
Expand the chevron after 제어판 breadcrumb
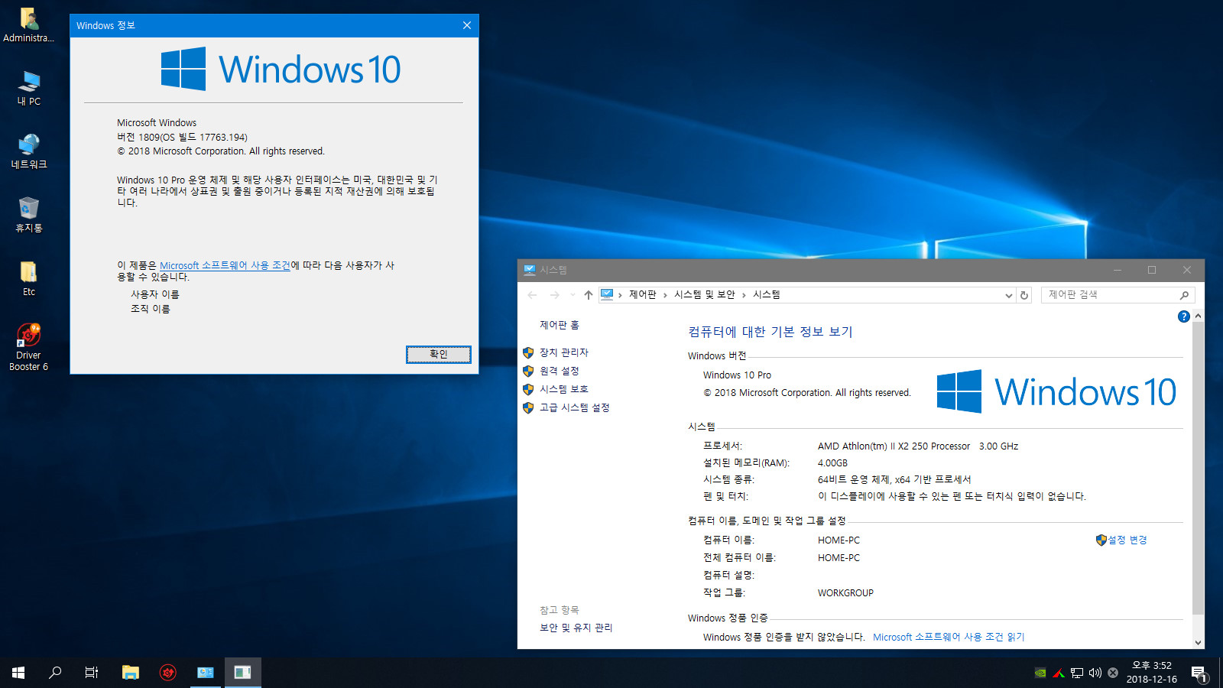[x=665, y=295]
